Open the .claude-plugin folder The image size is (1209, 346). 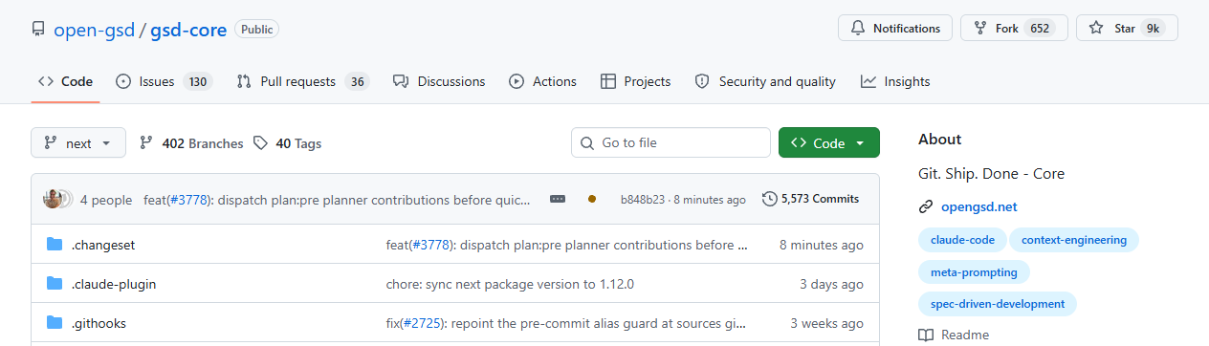click(114, 284)
